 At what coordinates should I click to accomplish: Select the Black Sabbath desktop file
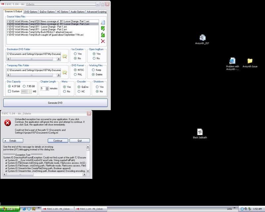(x=200, y=132)
